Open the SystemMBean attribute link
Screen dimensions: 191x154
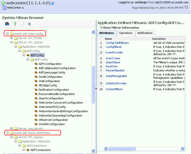pos(114,89)
